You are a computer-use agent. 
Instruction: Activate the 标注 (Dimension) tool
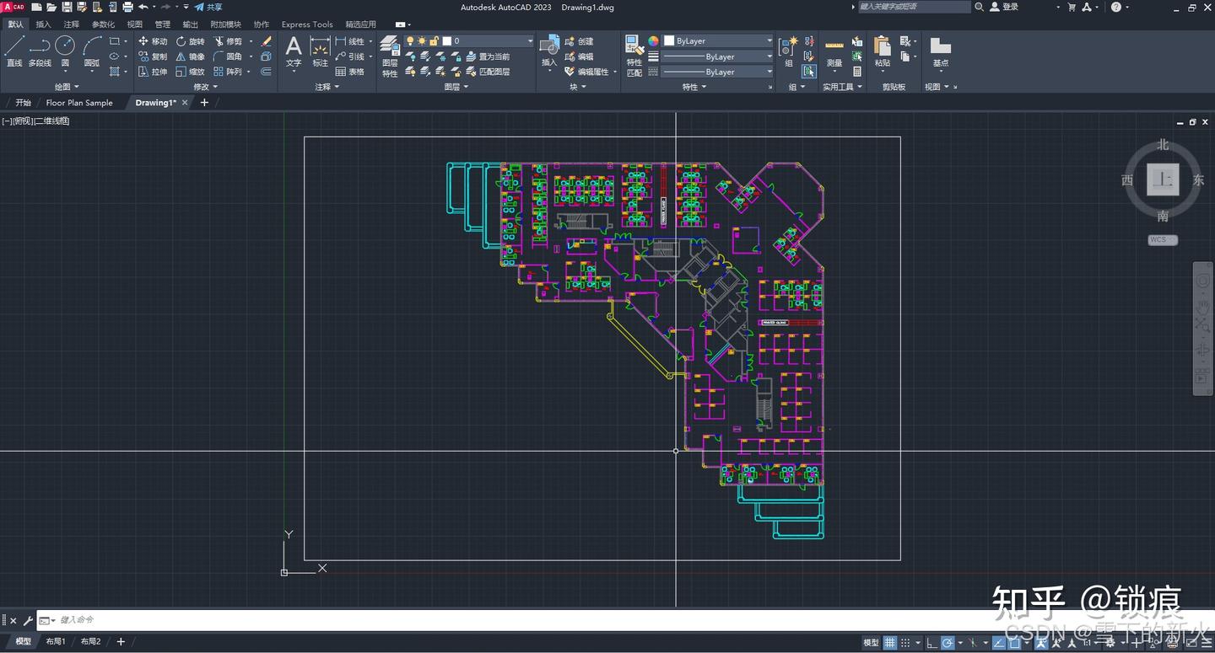[320, 51]
